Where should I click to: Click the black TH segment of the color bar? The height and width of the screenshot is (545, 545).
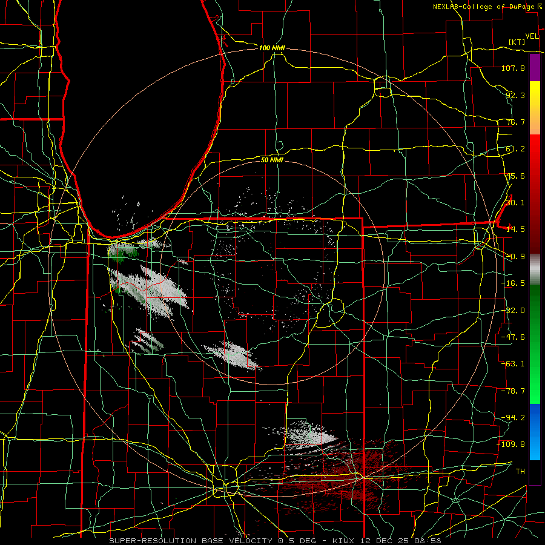click(x=535, y=472)
